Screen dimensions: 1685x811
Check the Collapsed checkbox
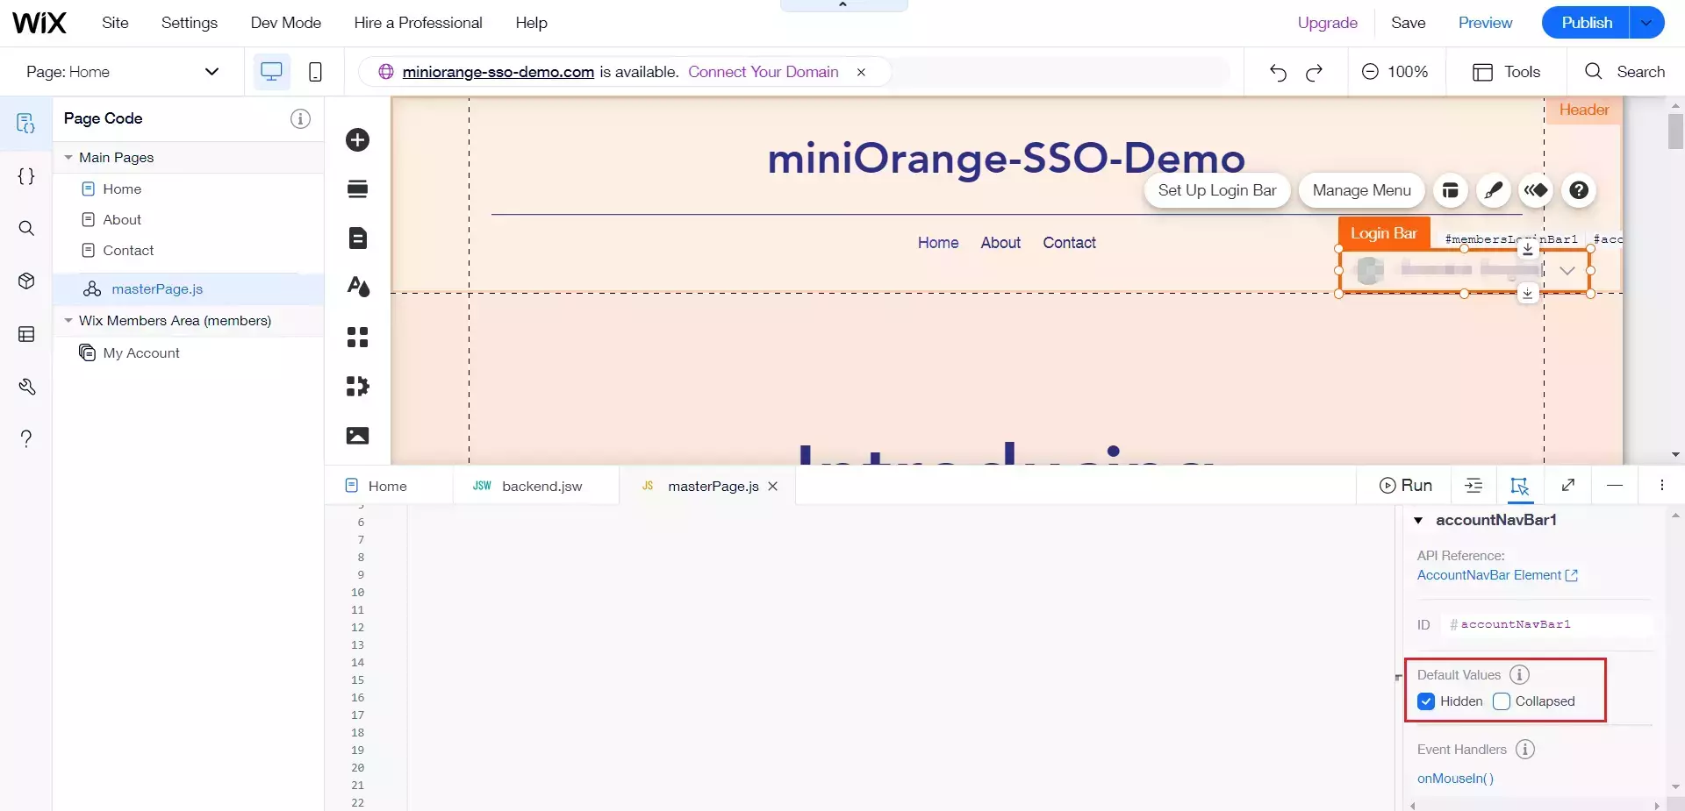(1502, 701)
